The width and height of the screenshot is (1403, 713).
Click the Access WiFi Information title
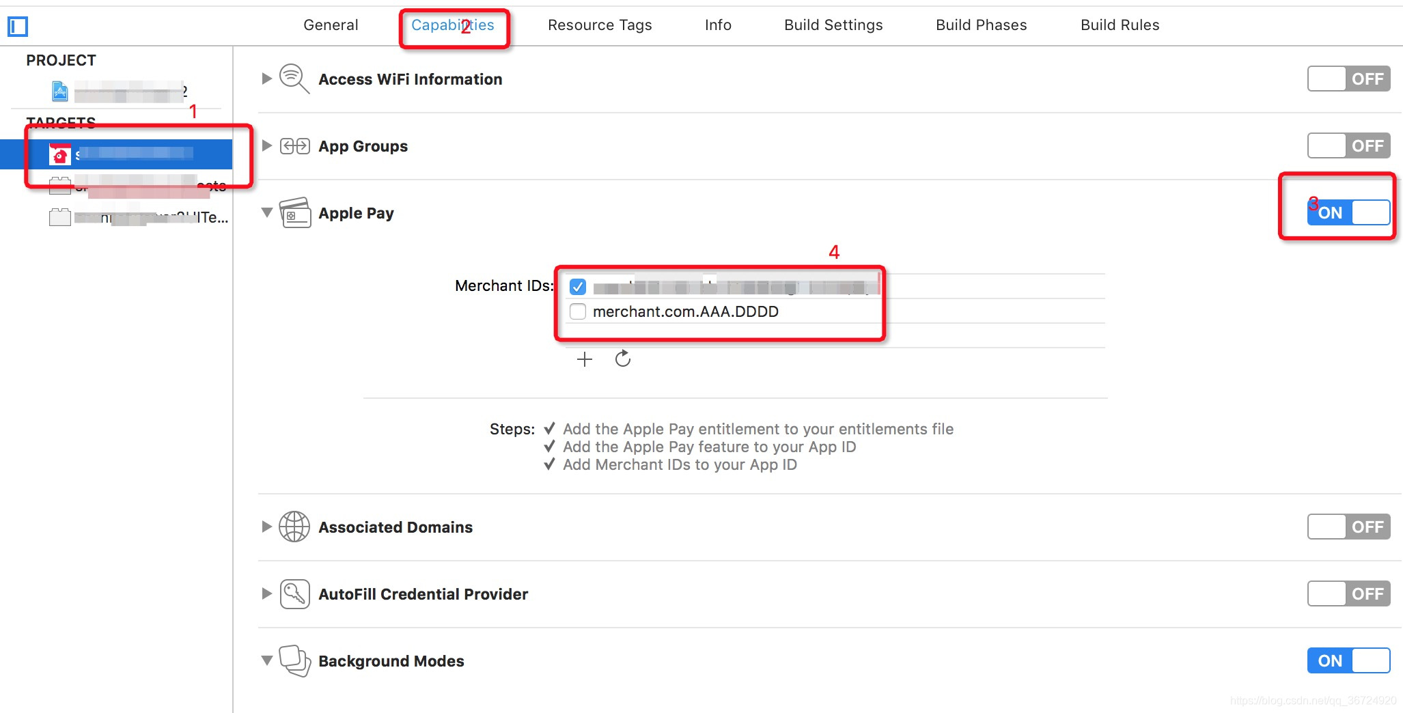coord(410,79)
